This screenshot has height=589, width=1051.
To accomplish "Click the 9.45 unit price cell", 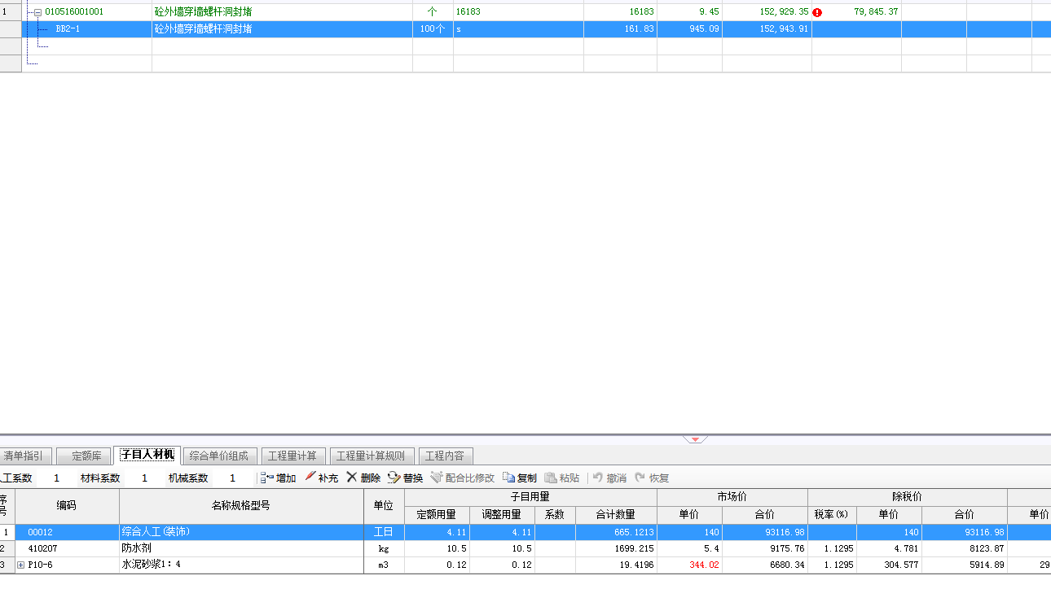I will tap(689, 12).
